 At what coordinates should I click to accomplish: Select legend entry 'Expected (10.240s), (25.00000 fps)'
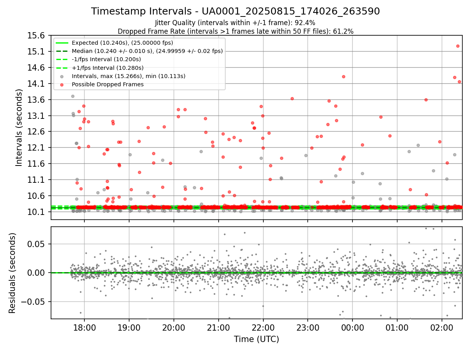tap(122, 43)
